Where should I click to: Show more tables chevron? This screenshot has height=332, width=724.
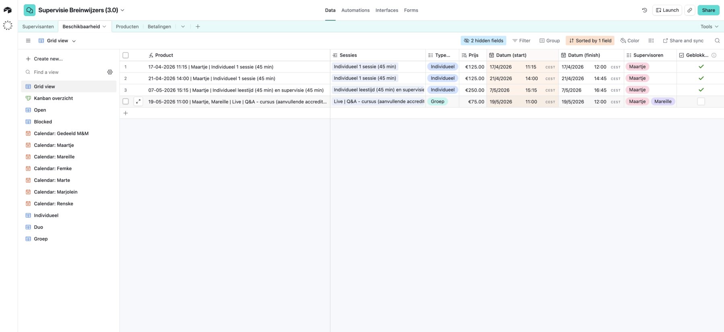point(183,27)
